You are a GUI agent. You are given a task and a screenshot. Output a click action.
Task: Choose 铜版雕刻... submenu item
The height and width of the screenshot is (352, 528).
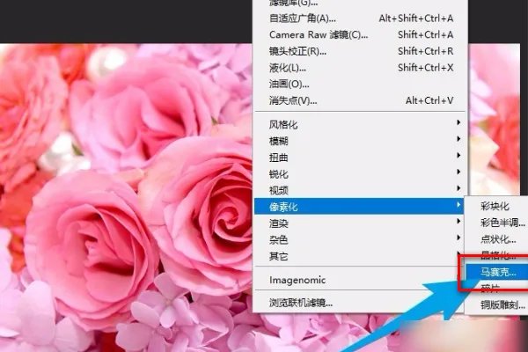(x=496, y=304)
